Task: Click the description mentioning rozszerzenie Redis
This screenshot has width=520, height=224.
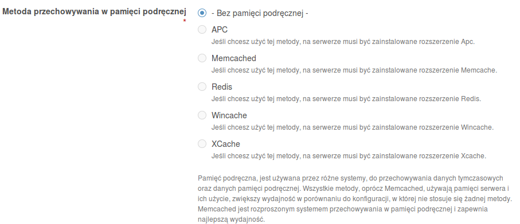Action: pyautogui.click(x=346, y=99)
